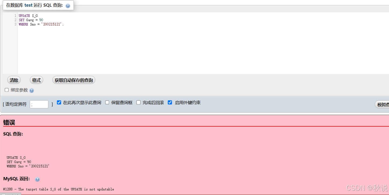Screen dimensions: 389x195
Task: Click the 语句定界符 label text
Action: tap(16, 104)
